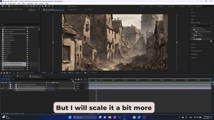The width and height of the screenshot is (214, 120).
Task: Toggle visibility eye of layer 3
Action: (x=1, y=88)
